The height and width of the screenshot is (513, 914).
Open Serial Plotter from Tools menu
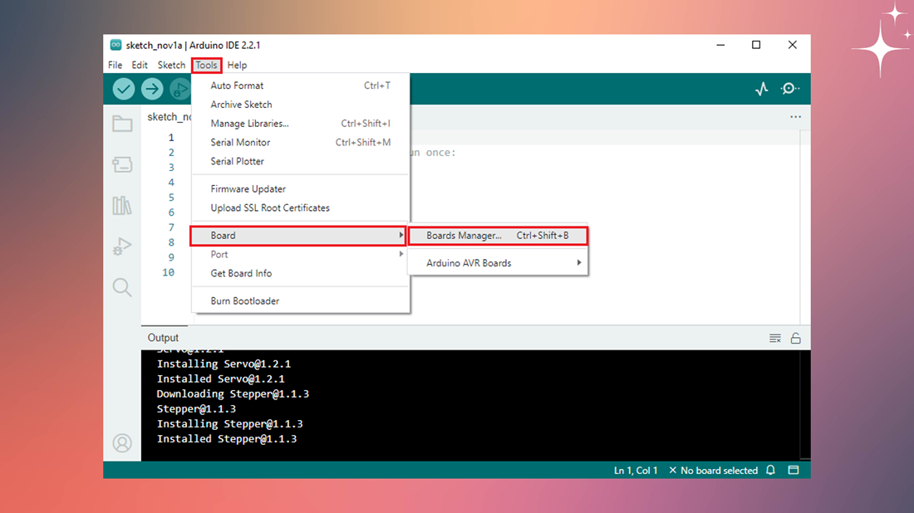tap(300, 161)
